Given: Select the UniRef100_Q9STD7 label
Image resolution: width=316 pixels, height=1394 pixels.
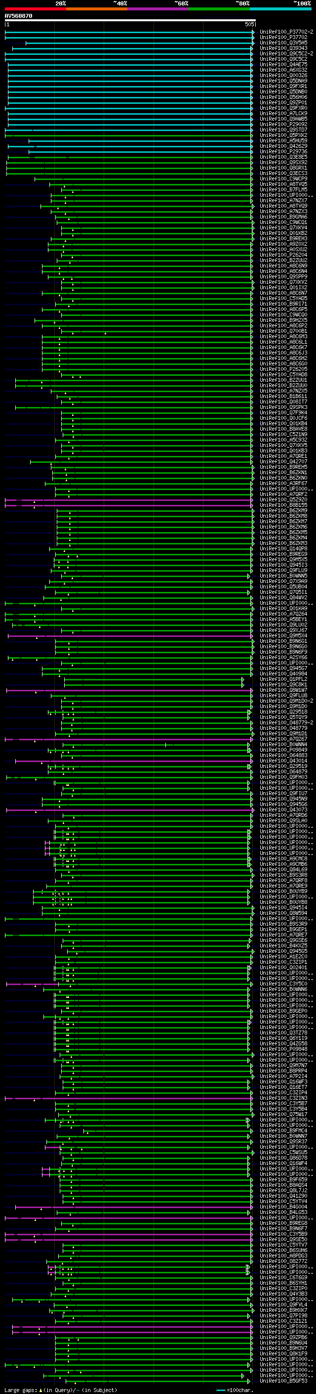Looking at the screenshot, I should click(x=283, y=130).
